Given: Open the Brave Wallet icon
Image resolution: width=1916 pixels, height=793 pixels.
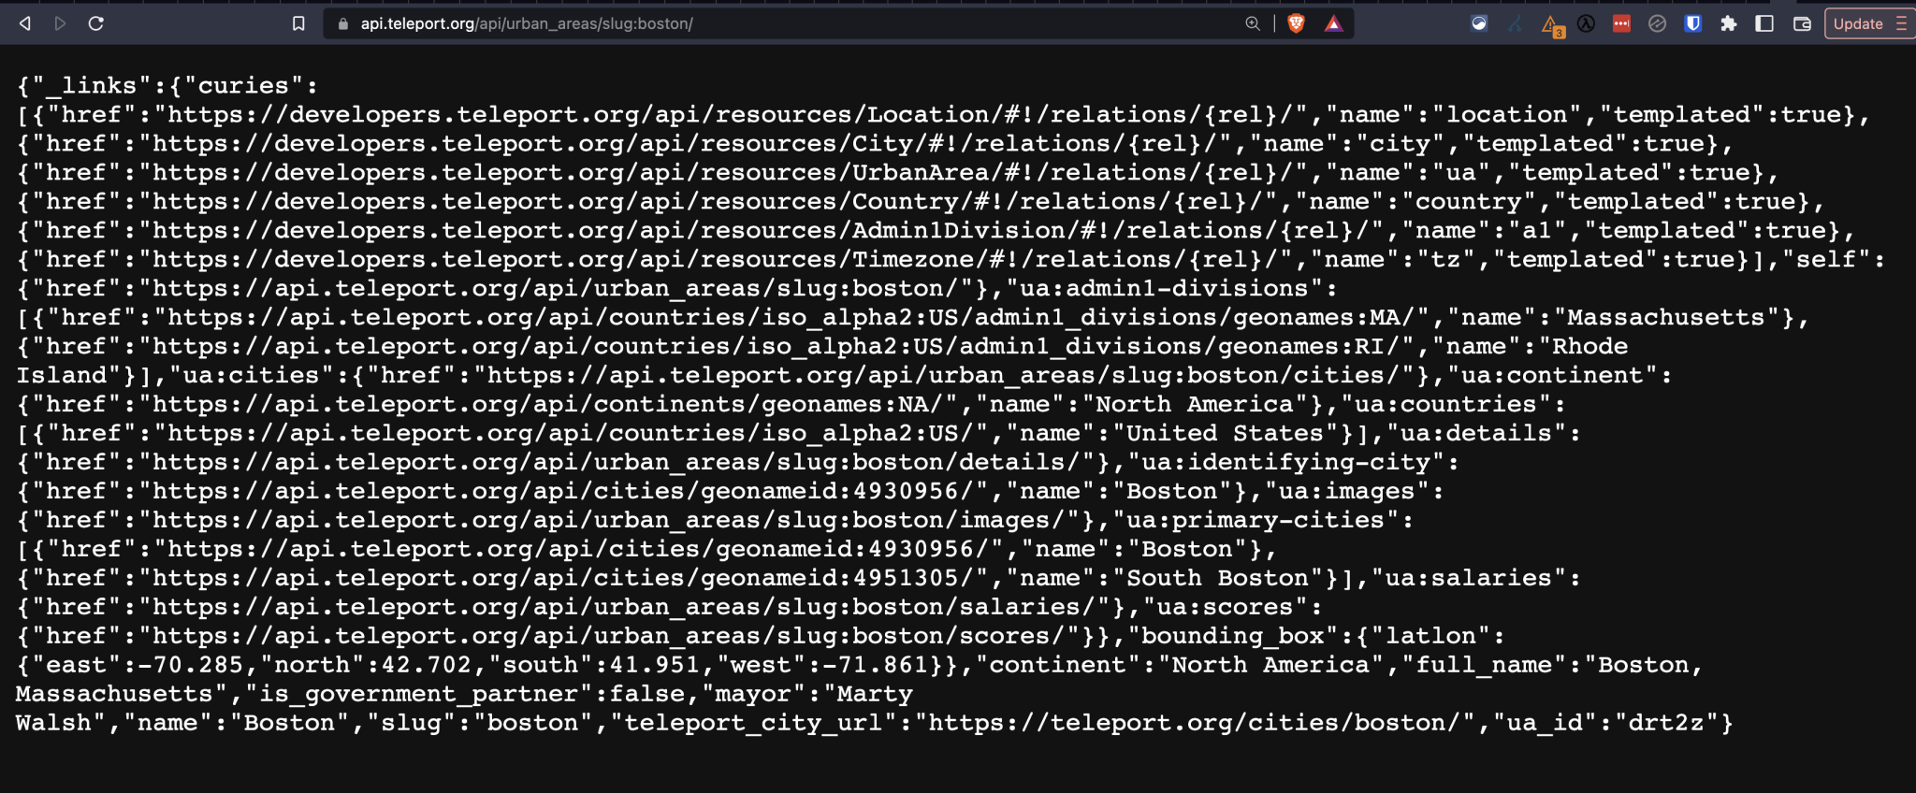Looking at the screenshot, I should (1802, 23).
